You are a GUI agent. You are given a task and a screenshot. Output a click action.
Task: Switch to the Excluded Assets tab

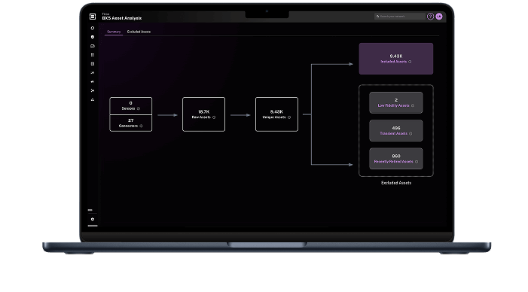pos(139,32)
